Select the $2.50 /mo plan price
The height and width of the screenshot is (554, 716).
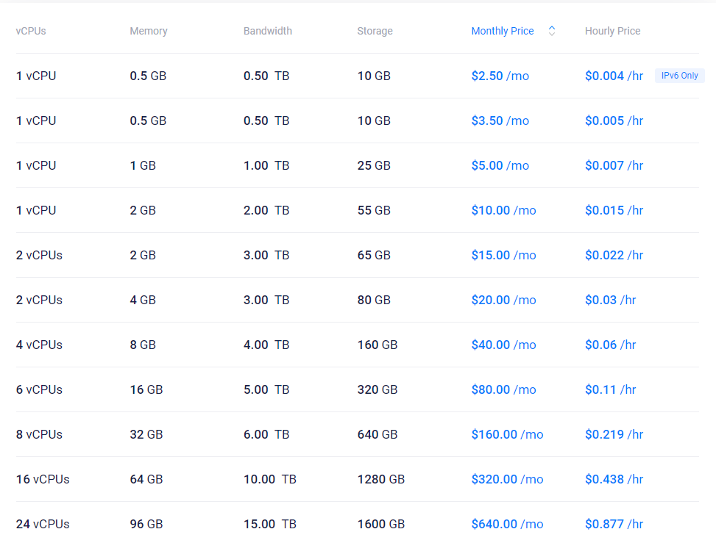500,76
